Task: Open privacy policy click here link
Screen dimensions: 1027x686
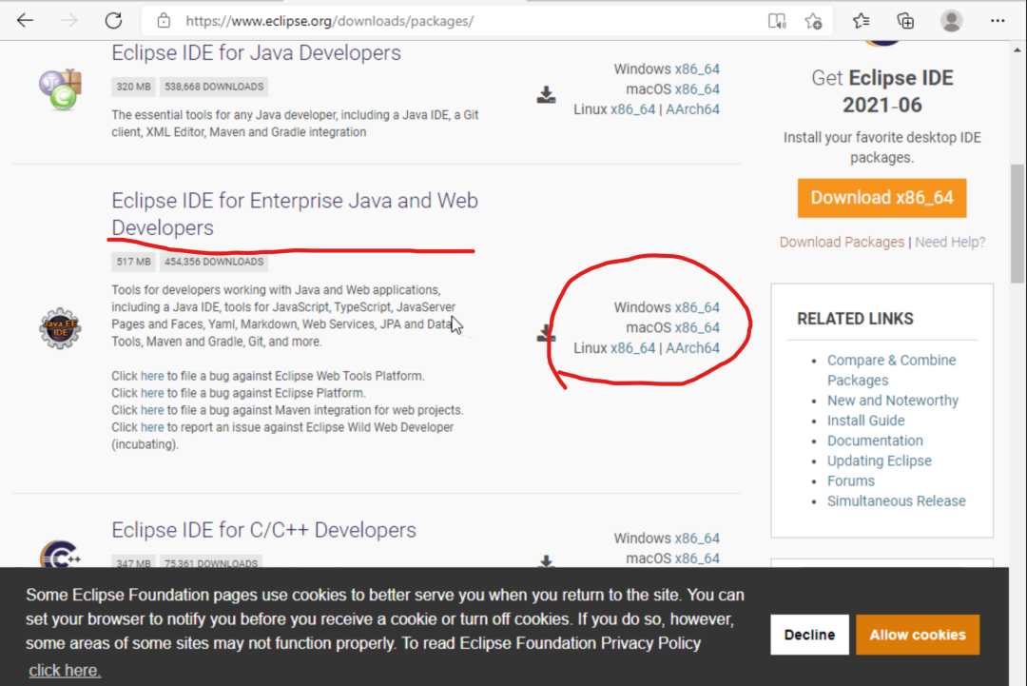Action: click(x=65, y=670)
